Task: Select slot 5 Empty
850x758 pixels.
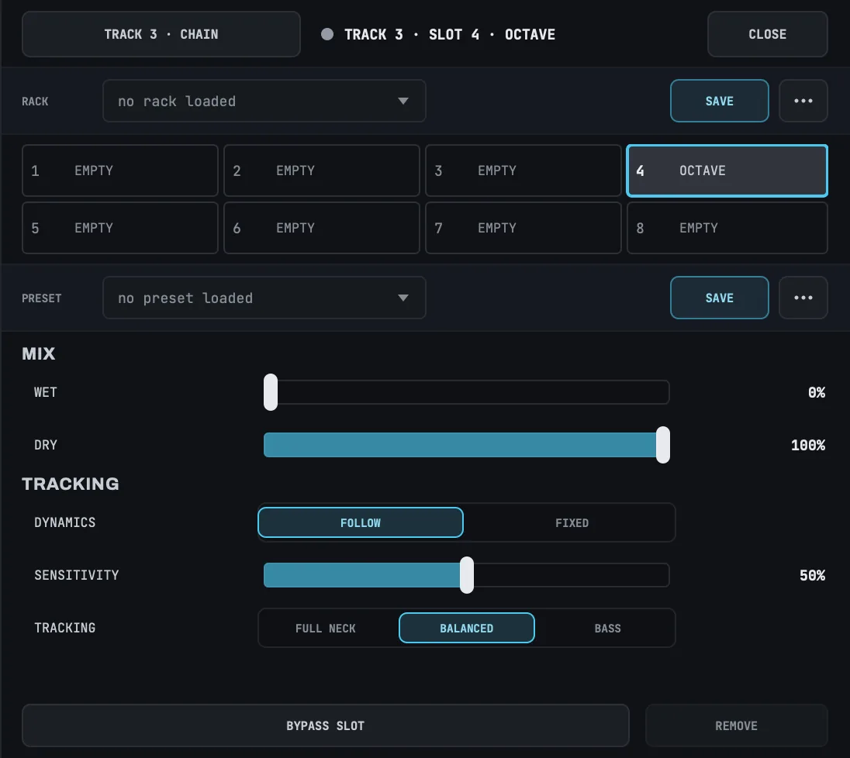Action: pyautogui.click(x=119, y=228)
